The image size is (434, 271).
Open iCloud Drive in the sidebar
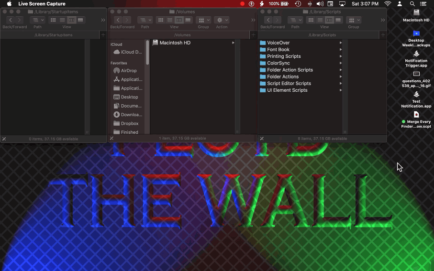128,52
